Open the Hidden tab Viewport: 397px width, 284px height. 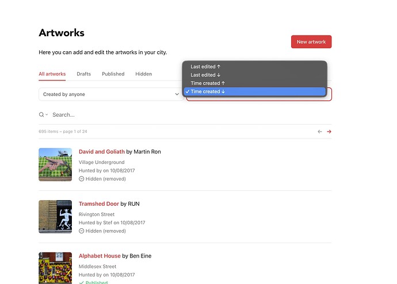click(x=143, y=74)
